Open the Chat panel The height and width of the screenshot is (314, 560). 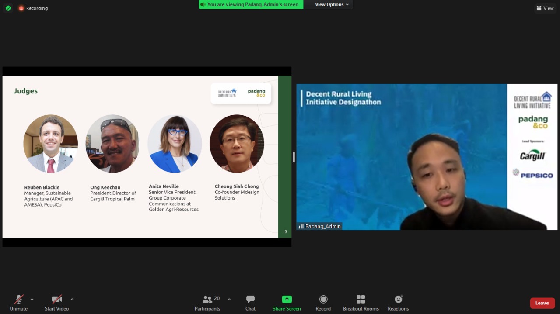(x=250, y=302)
